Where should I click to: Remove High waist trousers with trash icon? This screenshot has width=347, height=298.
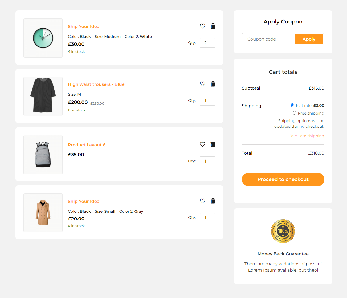coord(213,84)
